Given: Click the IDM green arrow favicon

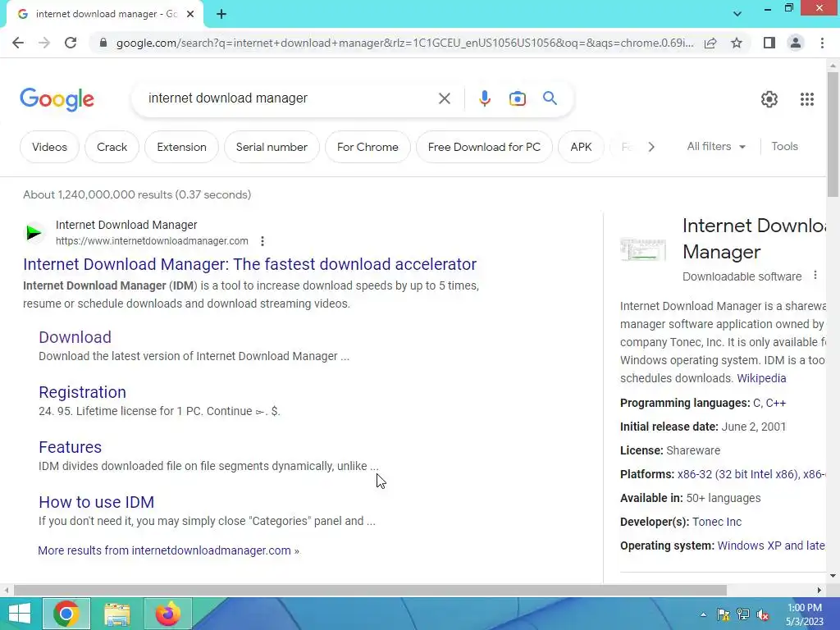Looking at the screenshot, I should [34, 232].
